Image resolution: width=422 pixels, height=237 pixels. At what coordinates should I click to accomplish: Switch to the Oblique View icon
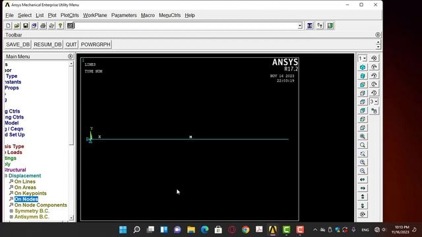[363, 76]
